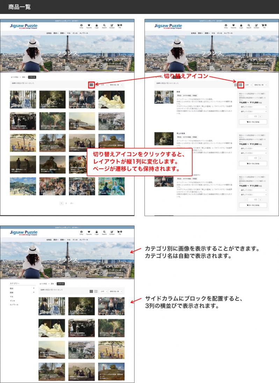
Task: Decrease quantity with minus for 草上の昼食 product
Action: pos(246,158)
